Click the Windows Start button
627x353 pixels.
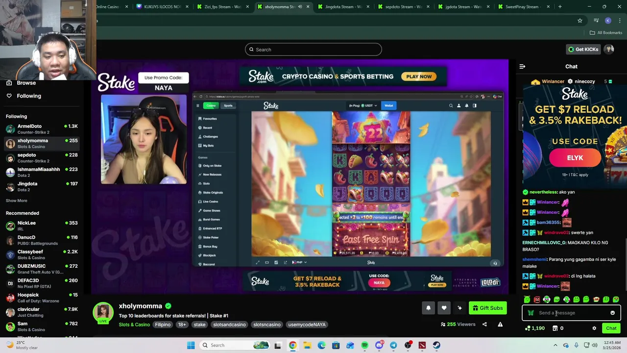(191, 345)
